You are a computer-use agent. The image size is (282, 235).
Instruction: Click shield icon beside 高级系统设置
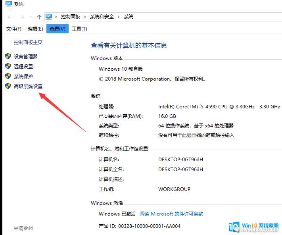coord(8,86)
